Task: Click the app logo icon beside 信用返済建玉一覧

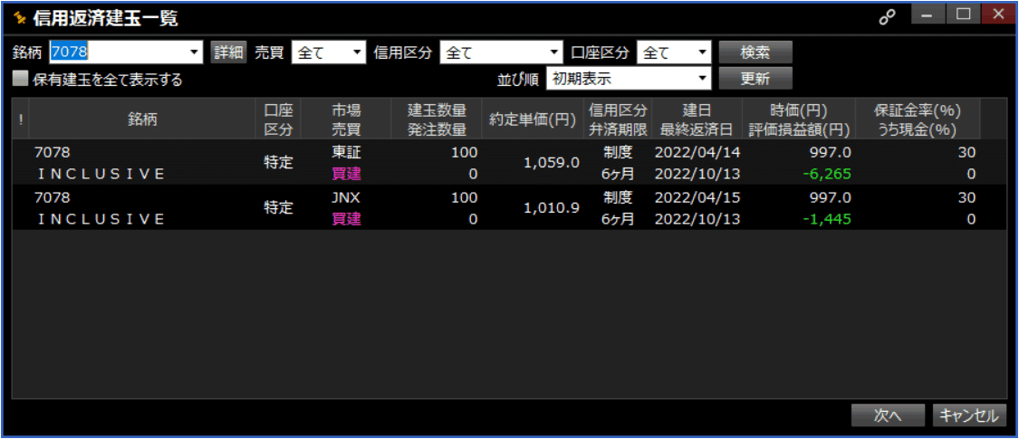Action: [x=20, y=17]
